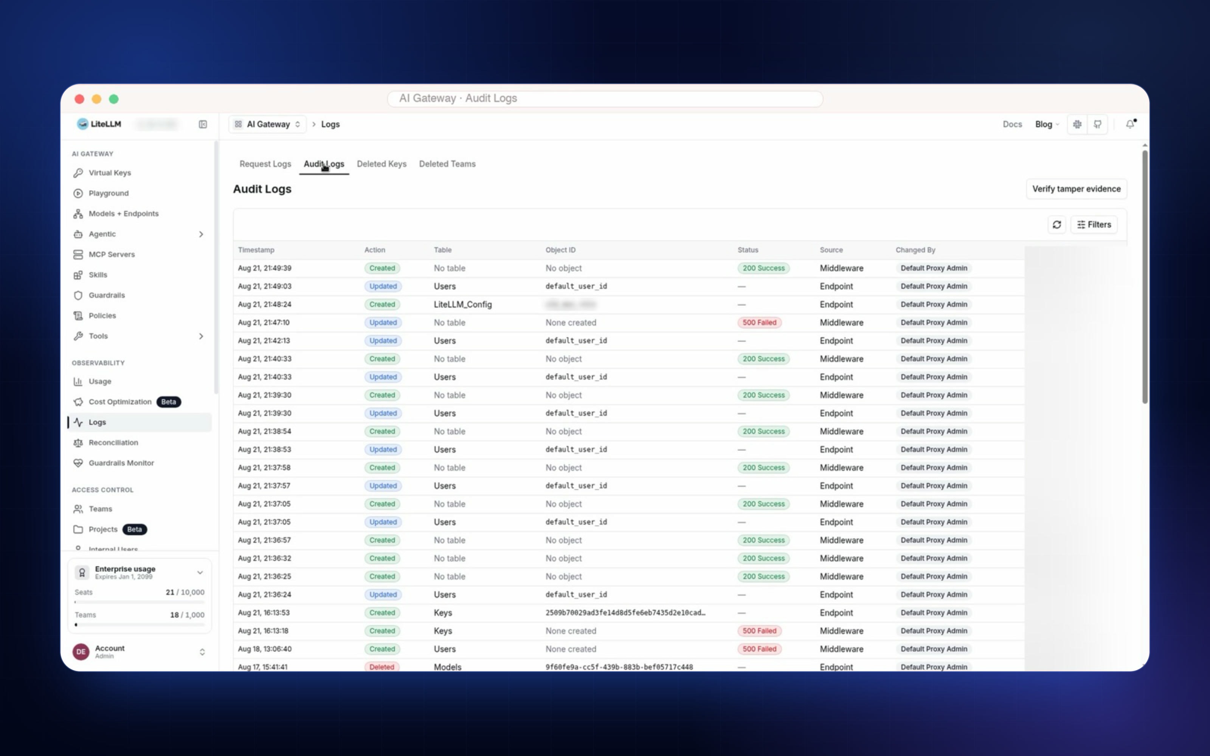Select the Reconciliation scales icon

tap(78, 443)
